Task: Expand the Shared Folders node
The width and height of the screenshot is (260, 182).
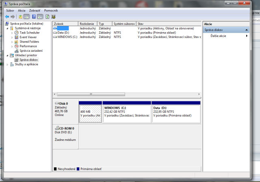Action: (x=12, y=42)
